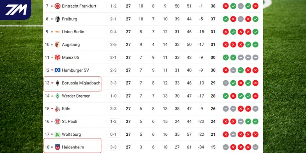The image size is (306, 153).
Task: Click the St. Pauli club crest
Action: [x=57, y=122]
